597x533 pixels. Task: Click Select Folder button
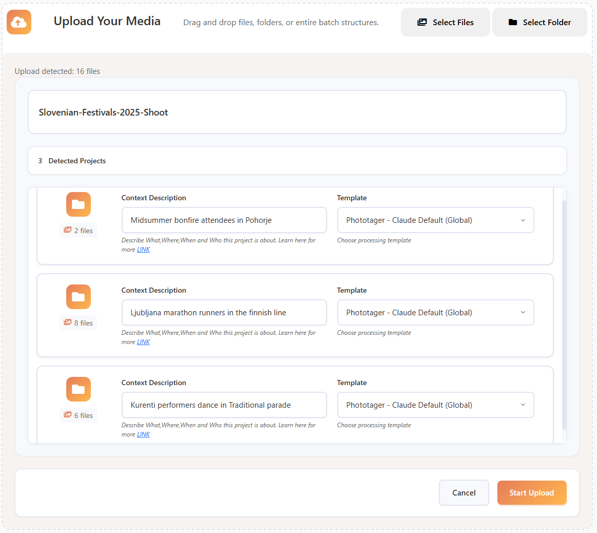[x=540, y=22]
